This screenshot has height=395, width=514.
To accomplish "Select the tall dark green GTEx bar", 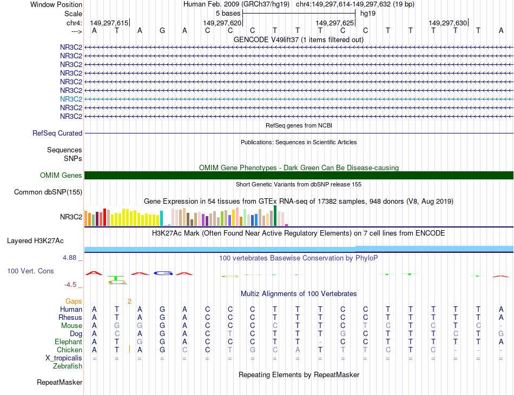I will tap(275, 216).
